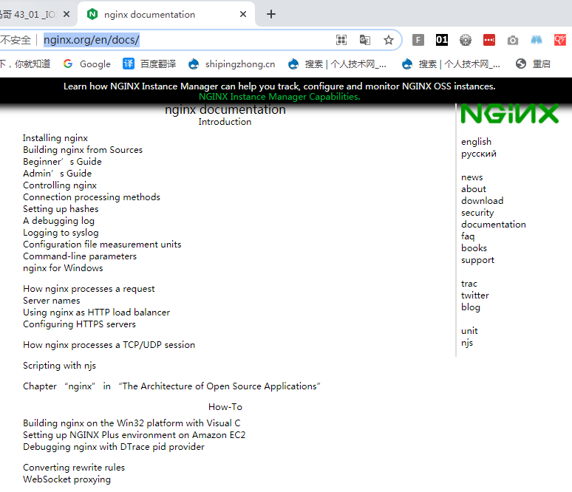Open a new browser tab
This screenshot has width=572, height=492.
pos(271,14)
